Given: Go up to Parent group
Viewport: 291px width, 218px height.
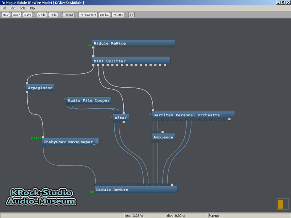Looking at the screenshot, I should 68,15.
